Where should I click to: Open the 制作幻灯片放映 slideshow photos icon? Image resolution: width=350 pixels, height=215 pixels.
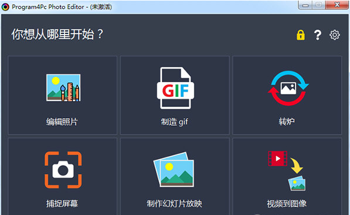coord(174,170)
